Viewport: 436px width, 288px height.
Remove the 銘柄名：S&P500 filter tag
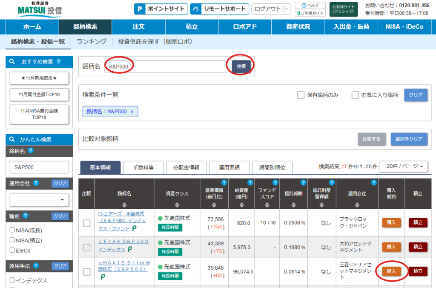[x=132, y=112]
